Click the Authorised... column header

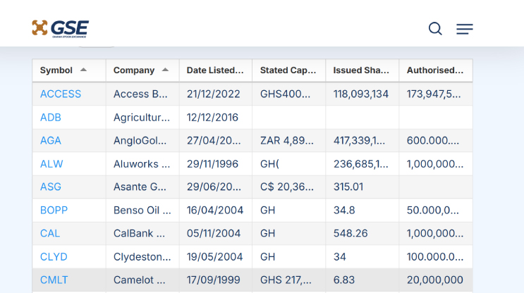436,70
